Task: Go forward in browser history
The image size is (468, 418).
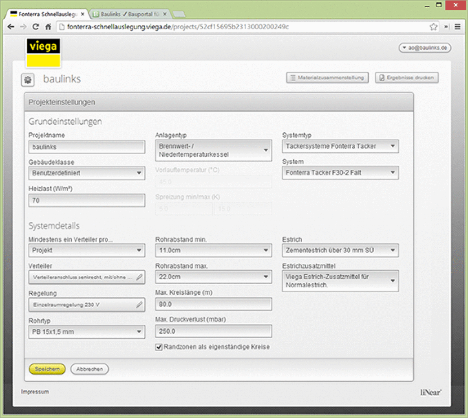Action: [x=23, y=27]
